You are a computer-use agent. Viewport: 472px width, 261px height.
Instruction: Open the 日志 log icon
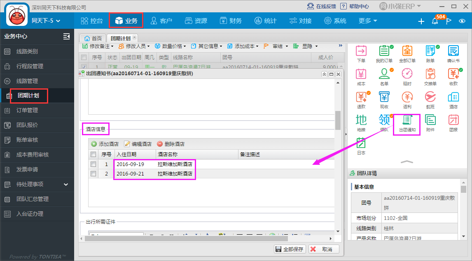coord(361,146)
